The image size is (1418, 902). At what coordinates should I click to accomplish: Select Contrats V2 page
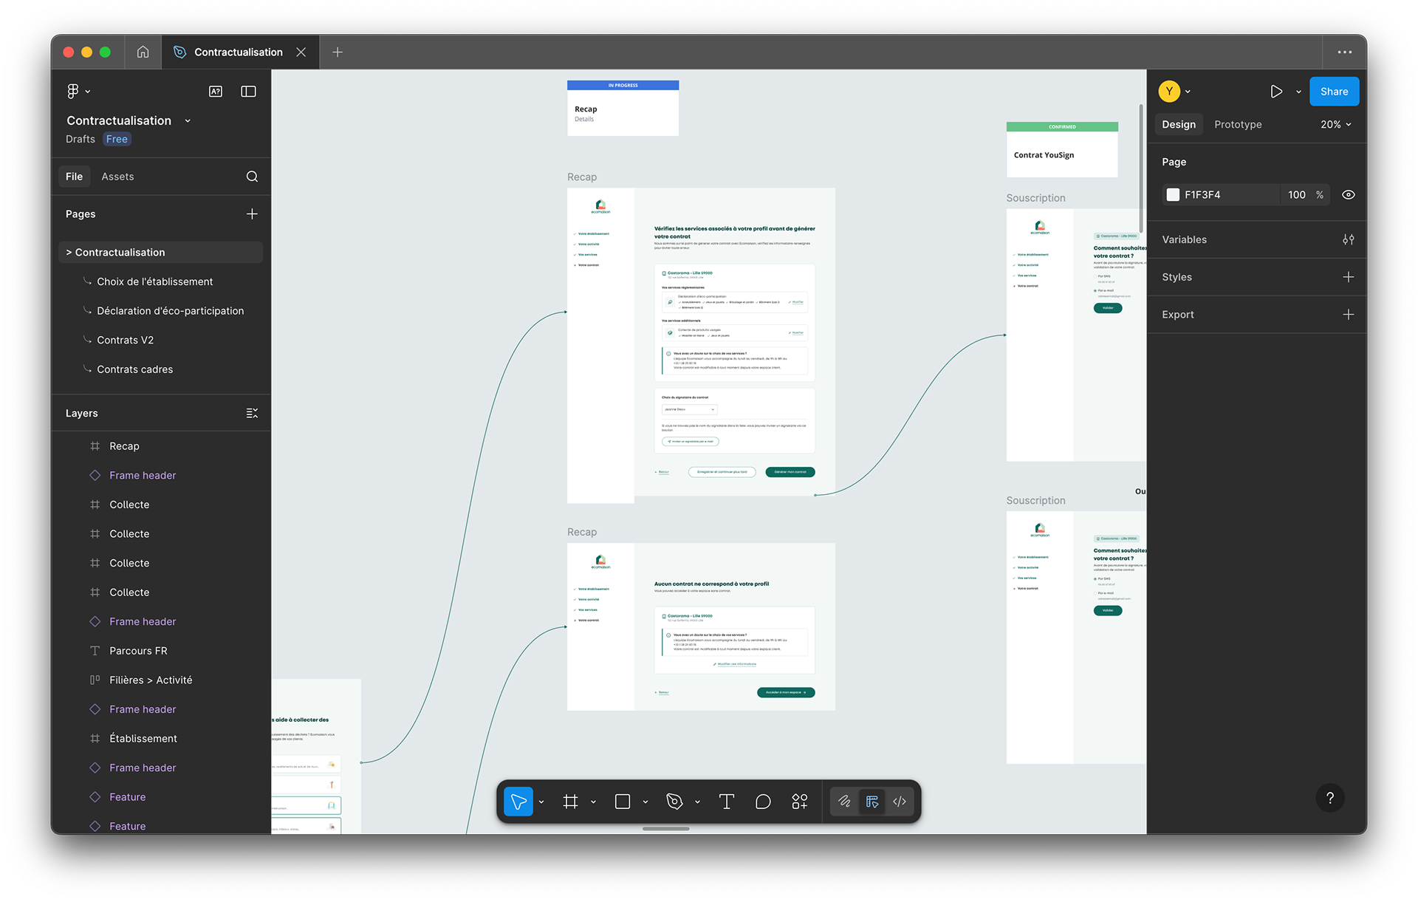tap(126, 341)
